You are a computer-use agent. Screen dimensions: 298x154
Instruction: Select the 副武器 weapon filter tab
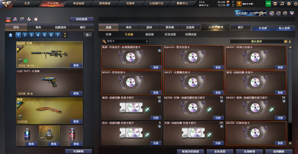(x=150, y=34)
